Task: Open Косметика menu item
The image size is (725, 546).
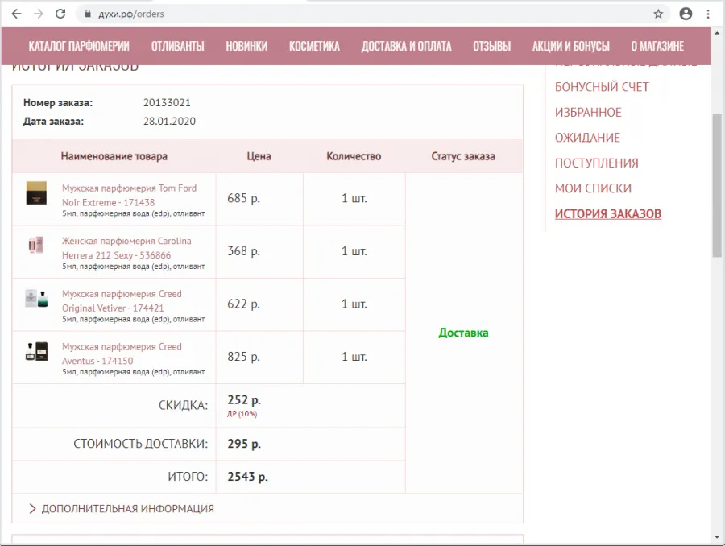Action: pos(314,46)
